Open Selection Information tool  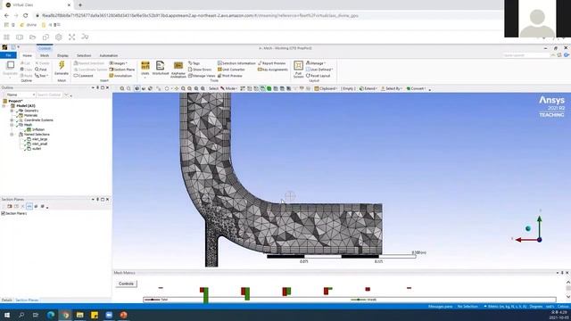click(x=236, y=63)
